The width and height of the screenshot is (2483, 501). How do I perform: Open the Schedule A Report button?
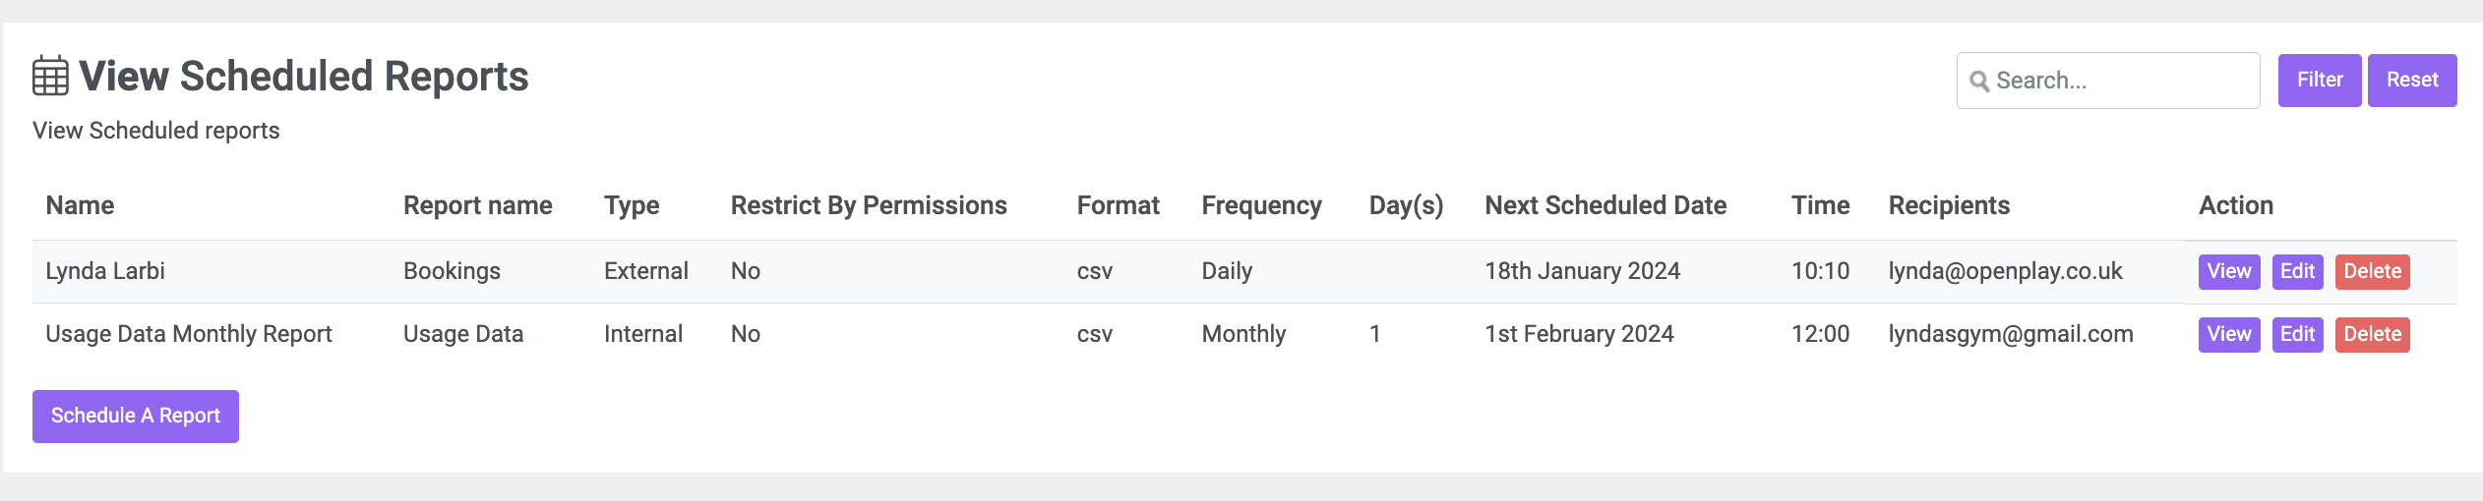[x=136, y=416]
